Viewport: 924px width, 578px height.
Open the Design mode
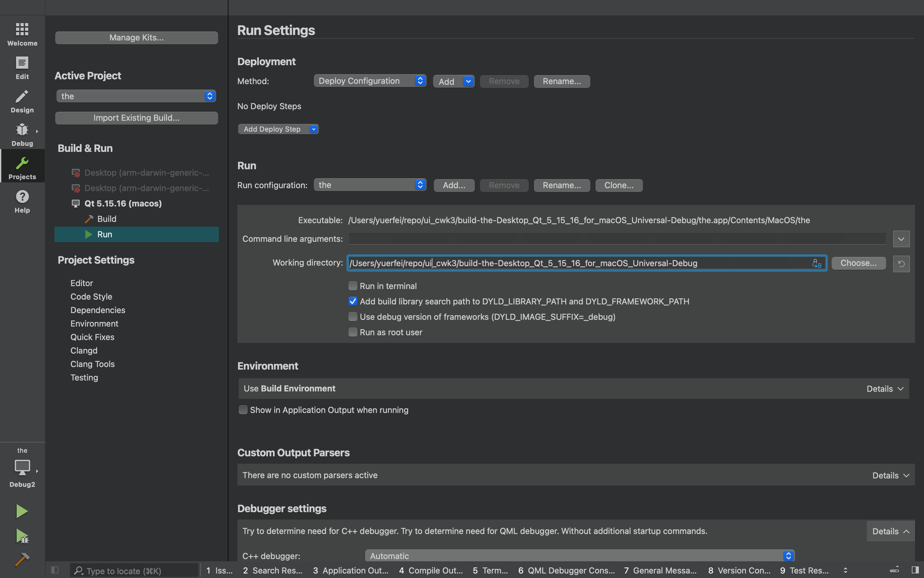click(22, 101)
